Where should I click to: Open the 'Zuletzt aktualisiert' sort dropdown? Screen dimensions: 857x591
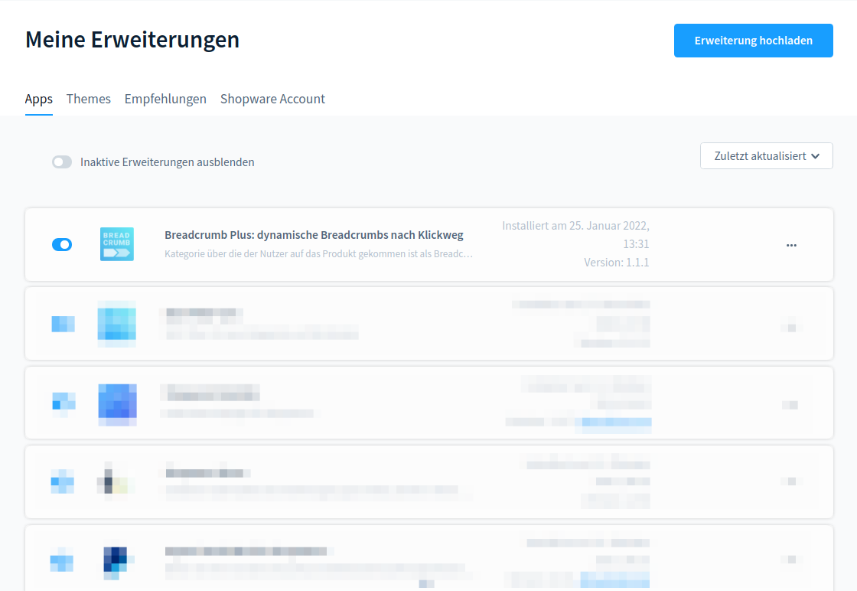tap(766, 156)
